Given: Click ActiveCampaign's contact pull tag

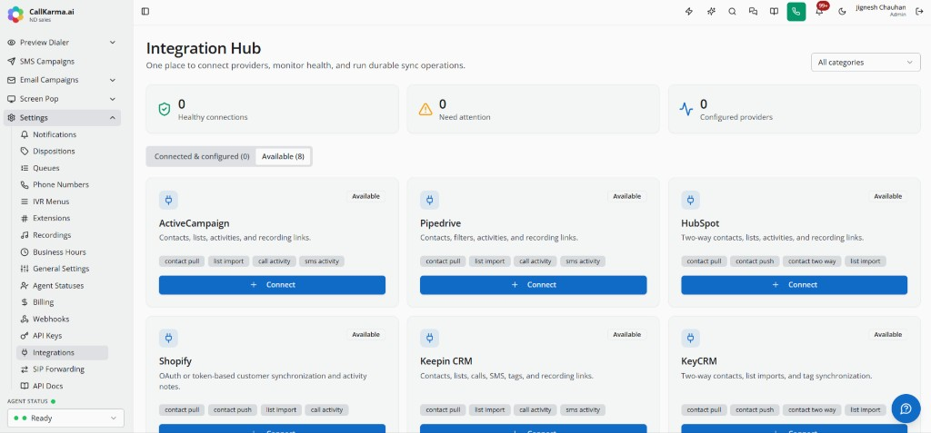Looking at the screenshot, I should click(x=182, y=261).
